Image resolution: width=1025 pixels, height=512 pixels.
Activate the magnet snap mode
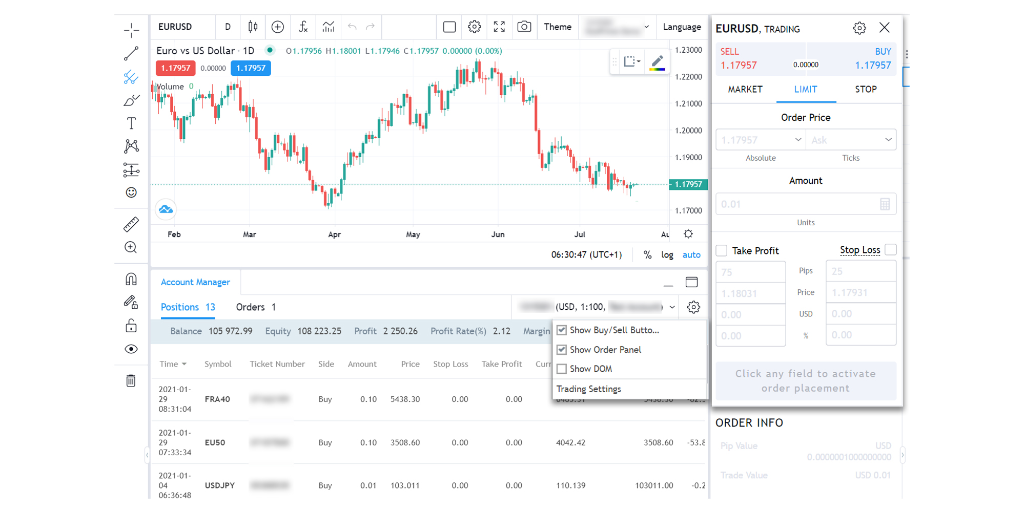pos(131,279)
